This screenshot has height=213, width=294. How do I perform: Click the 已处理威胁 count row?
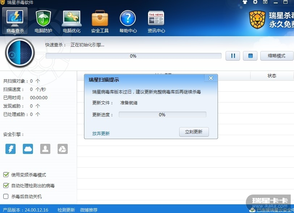(22, 114)
